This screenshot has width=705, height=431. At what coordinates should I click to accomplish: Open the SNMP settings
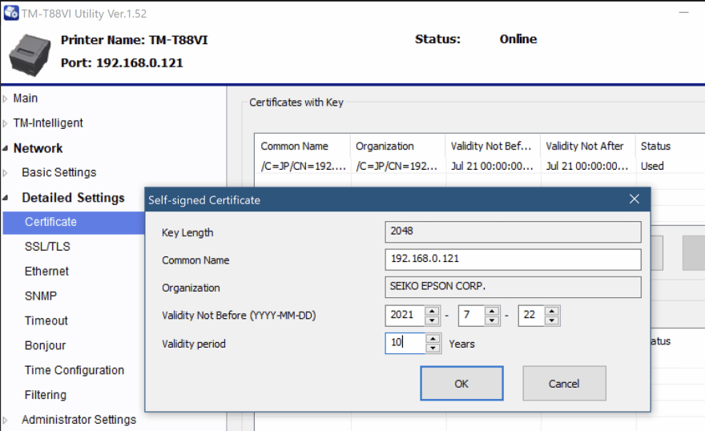[41, 296]
